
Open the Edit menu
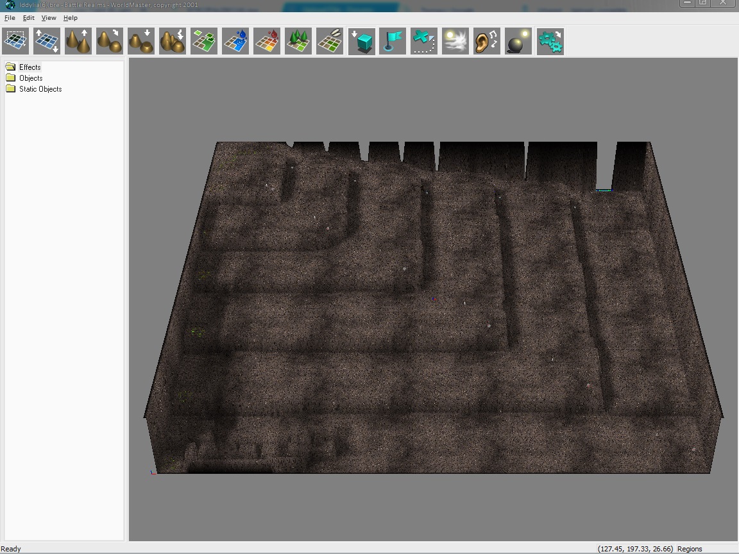click(28, 18)
